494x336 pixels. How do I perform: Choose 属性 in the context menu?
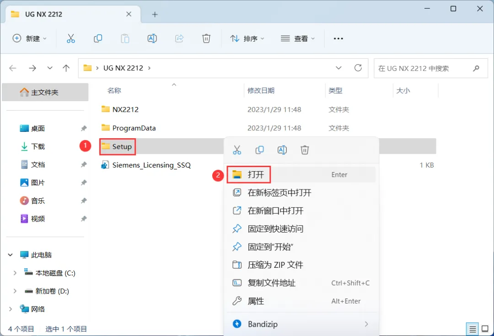(x=301, y=301)
